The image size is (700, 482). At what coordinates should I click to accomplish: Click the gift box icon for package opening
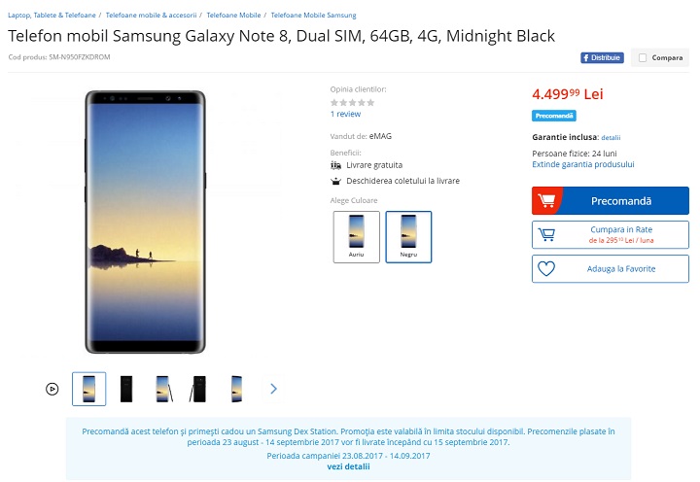point(336,181)
